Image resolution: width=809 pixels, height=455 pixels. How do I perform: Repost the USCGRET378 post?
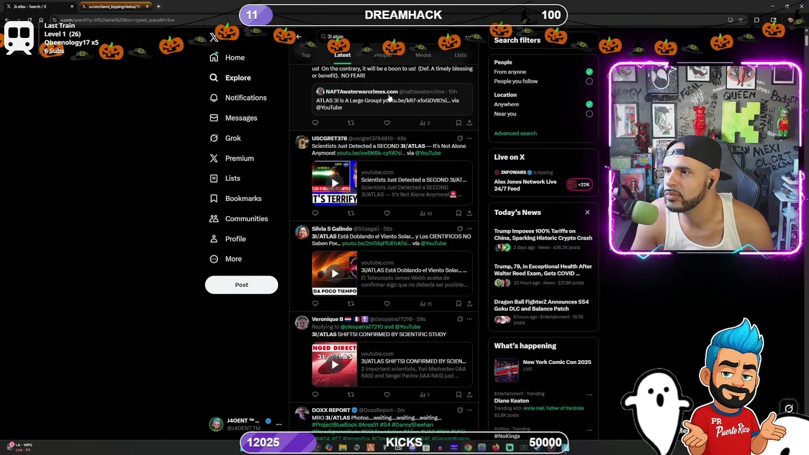coord(351,213)
